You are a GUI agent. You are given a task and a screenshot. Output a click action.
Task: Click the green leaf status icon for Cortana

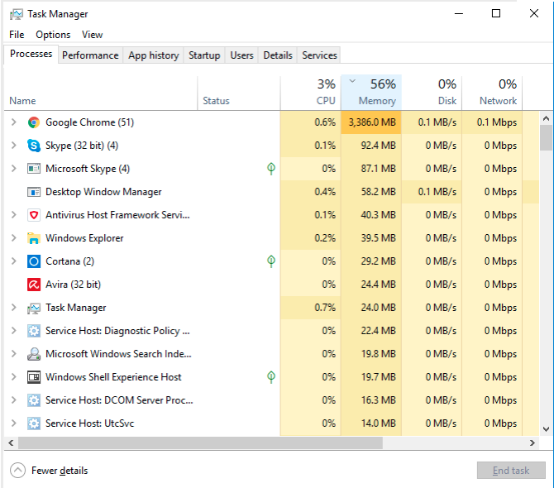click(271, 261)
